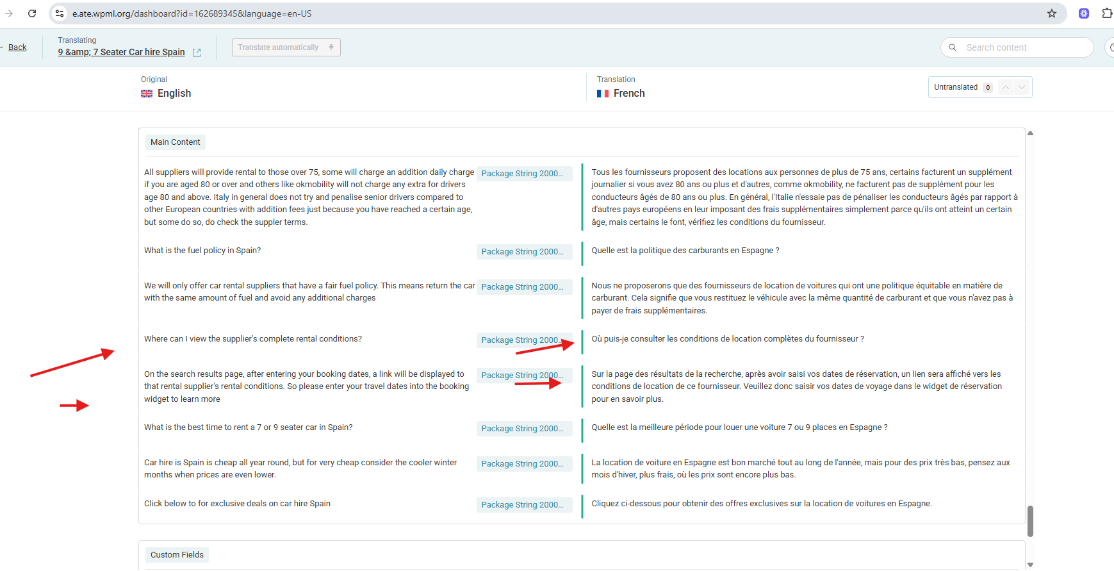The width and height of the screenshot is (1114, 571).
Task: Click the Back link
Action: [x=17, y=47]
